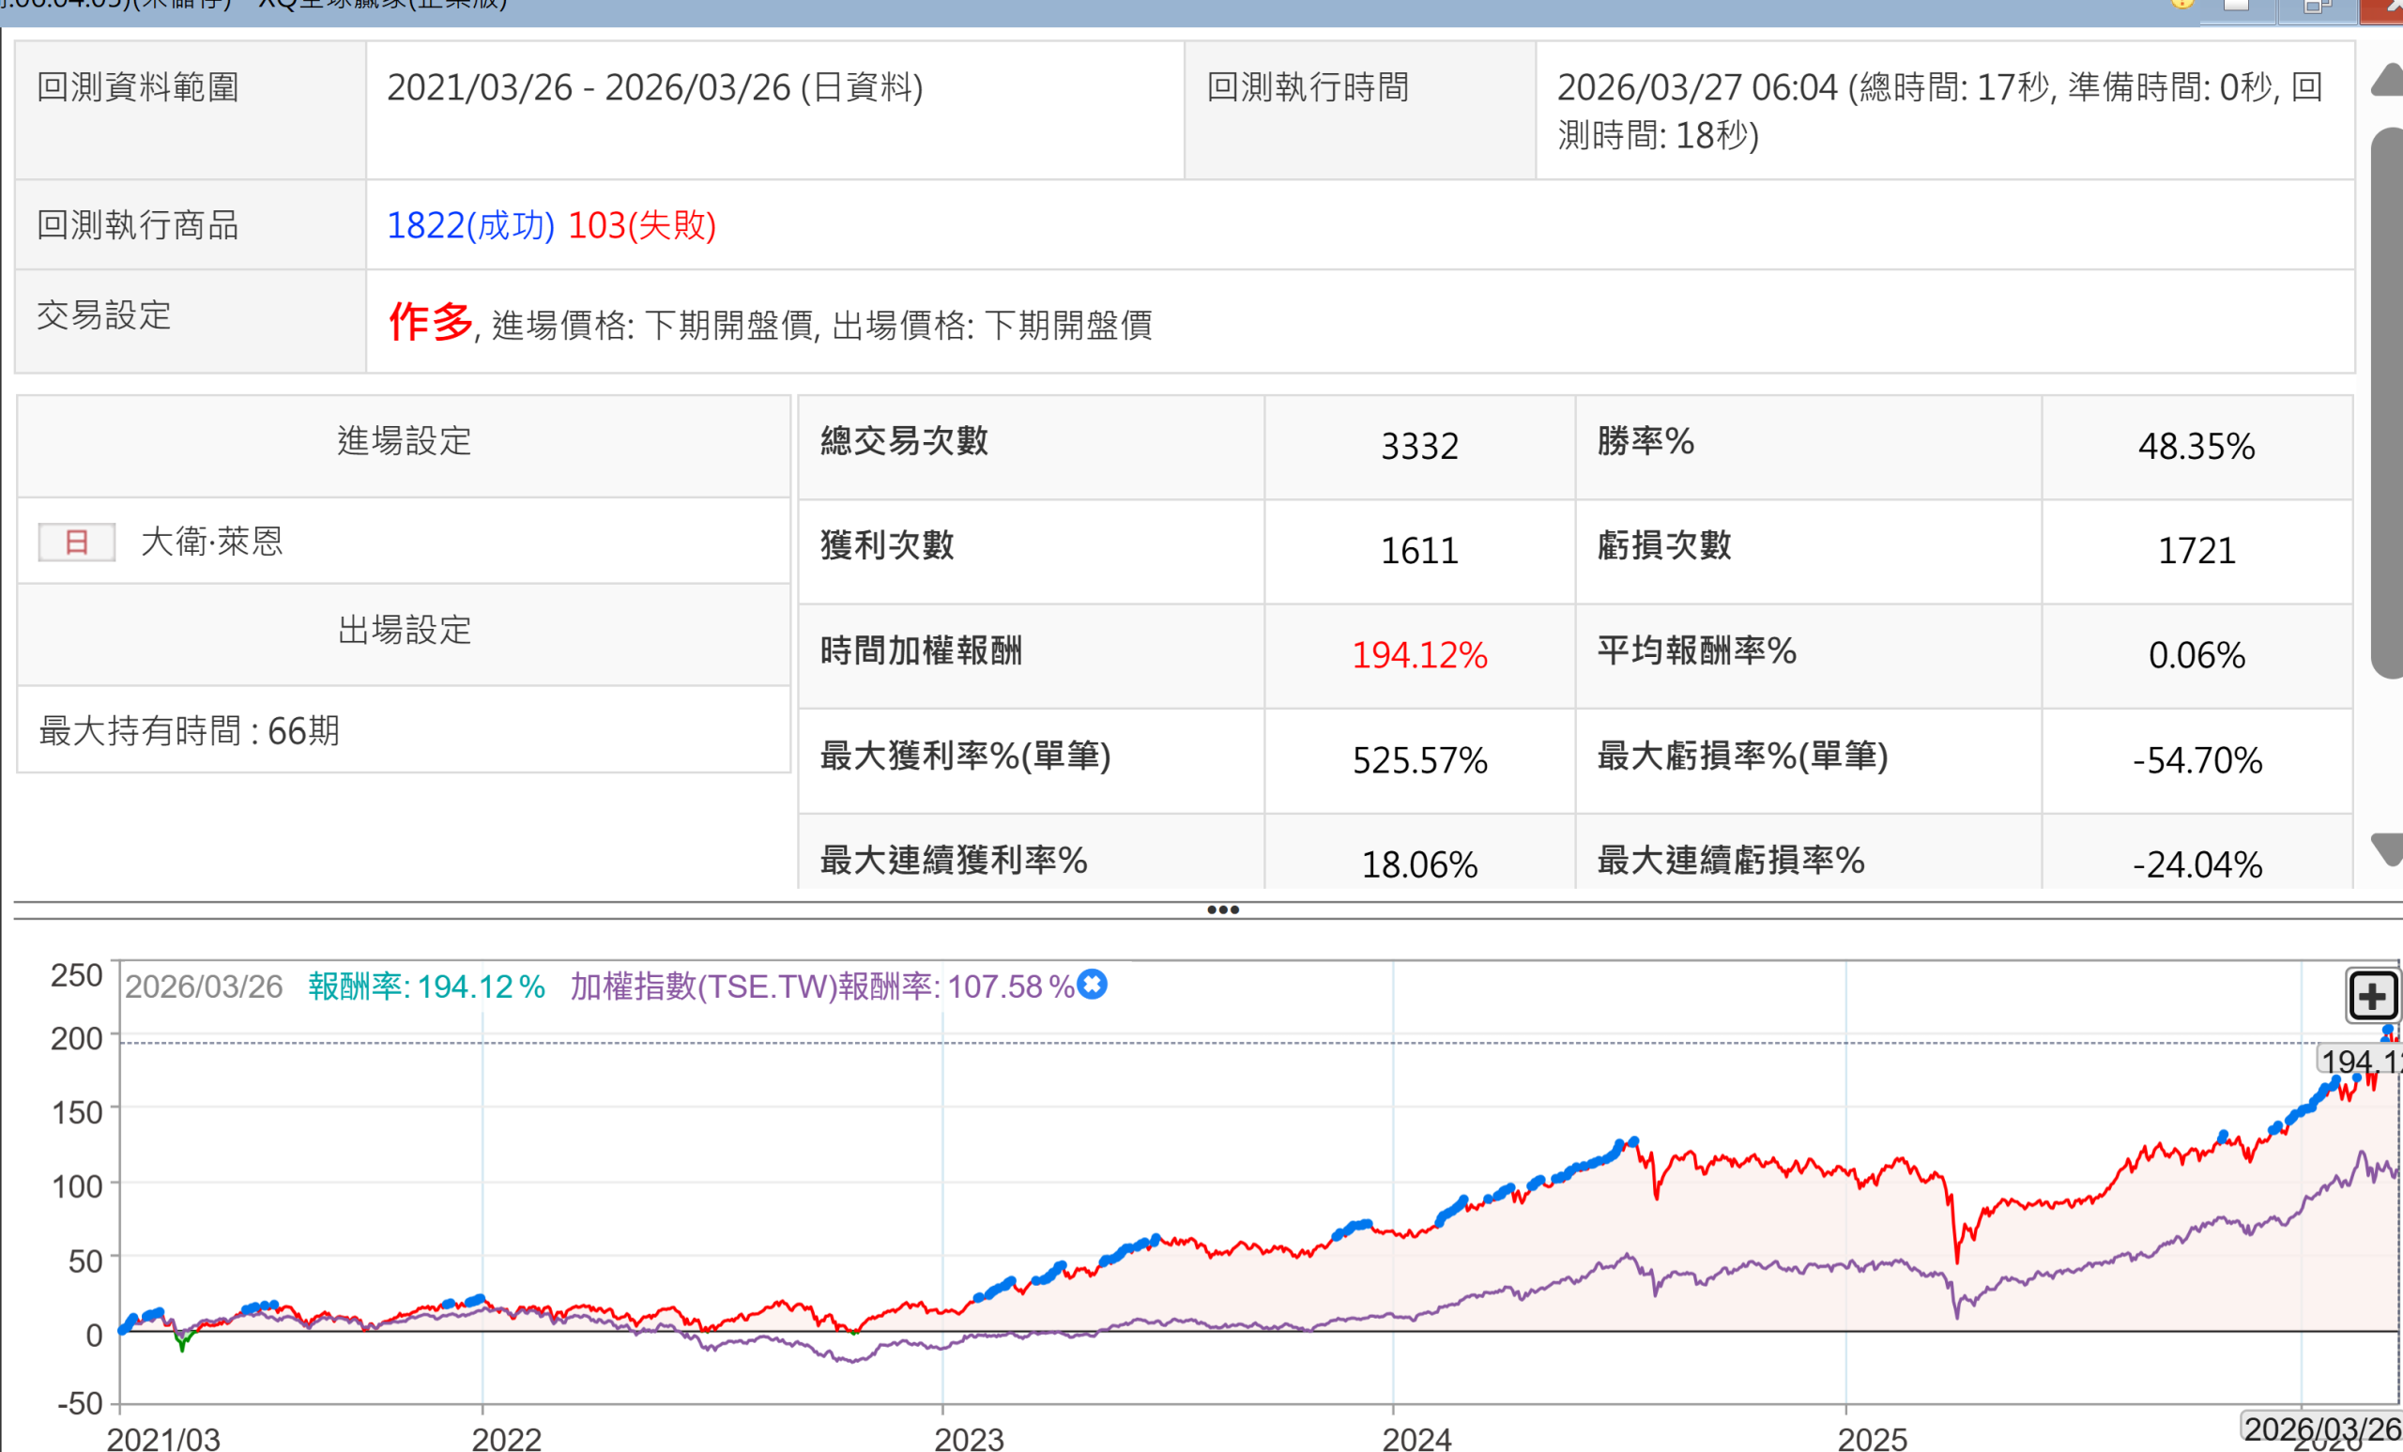The width and height of the screenshot is (2403, 1452).
Task: Click the plus icon to enlarge chart
Action: pyautogui.click(x=2371, y=996)
